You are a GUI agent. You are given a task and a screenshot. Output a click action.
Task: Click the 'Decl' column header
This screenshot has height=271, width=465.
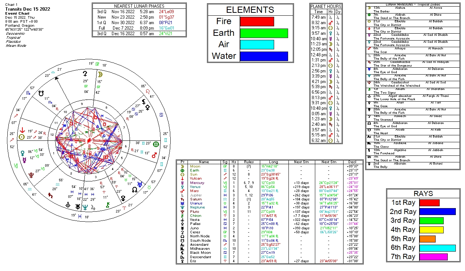tap(352, 162)
